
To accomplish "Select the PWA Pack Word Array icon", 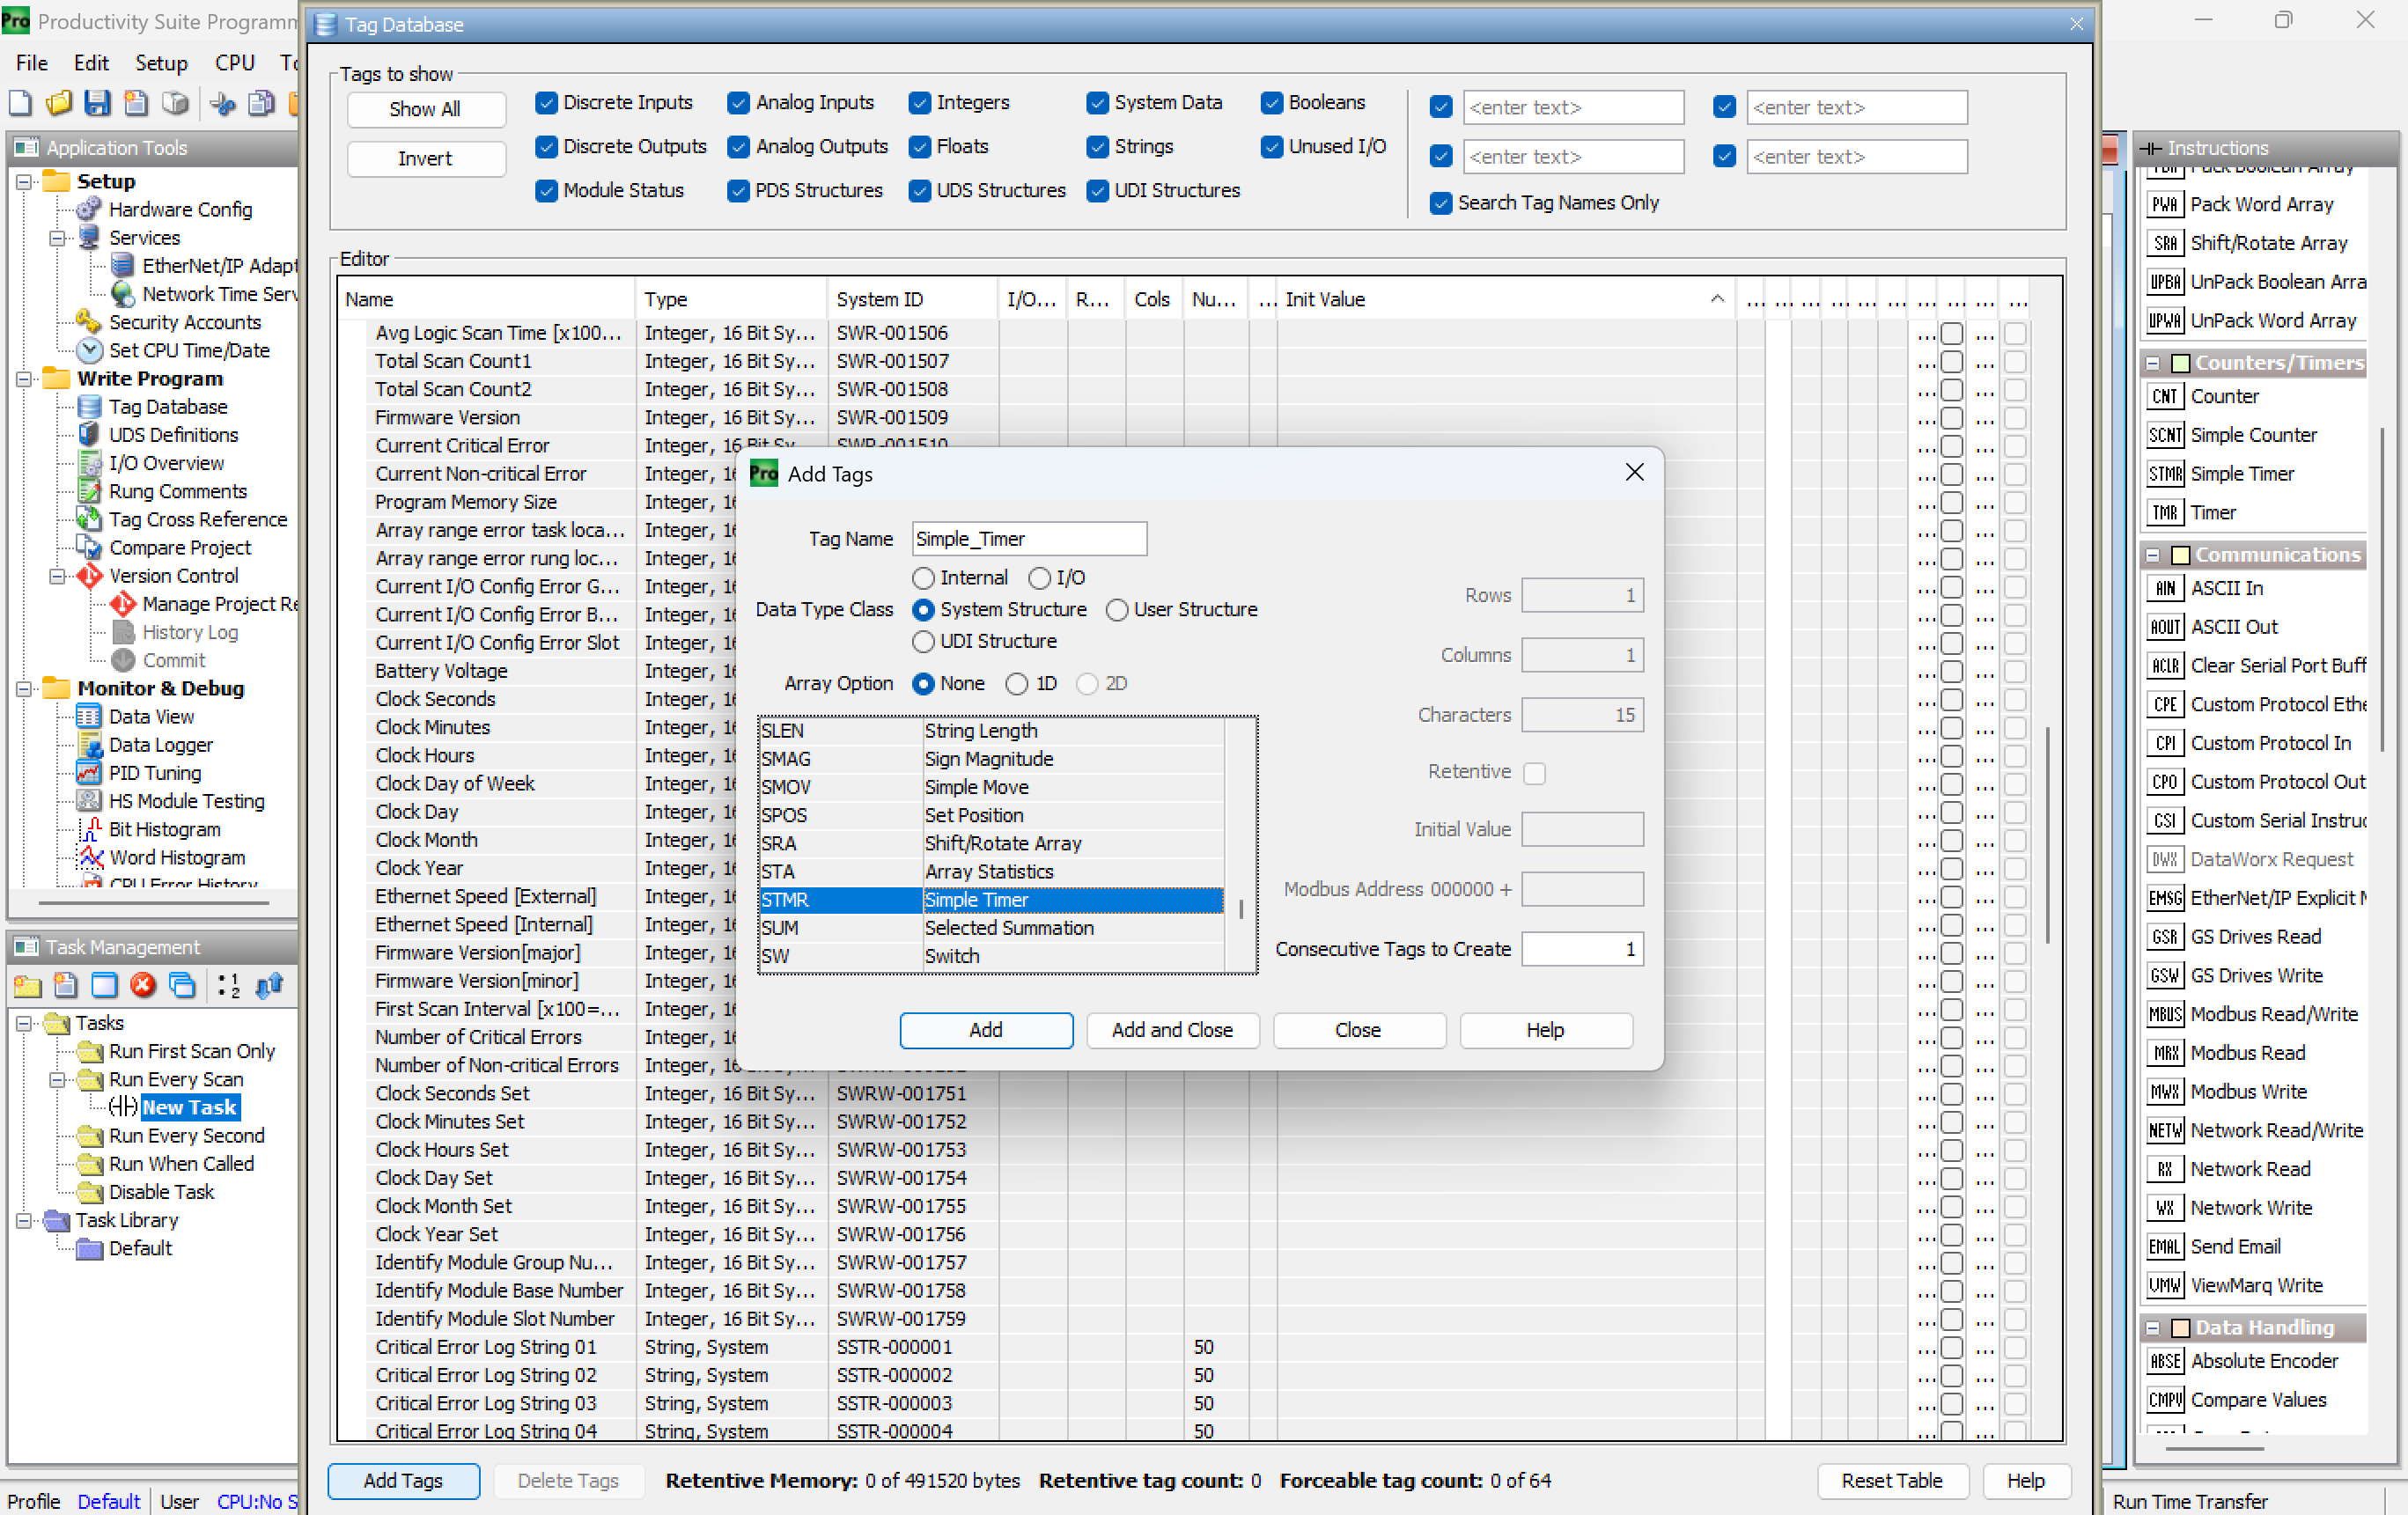I will 2164,204.
